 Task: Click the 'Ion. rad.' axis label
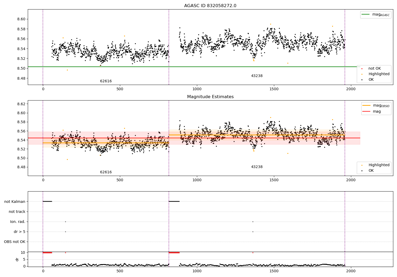click(x=18, y=222)
